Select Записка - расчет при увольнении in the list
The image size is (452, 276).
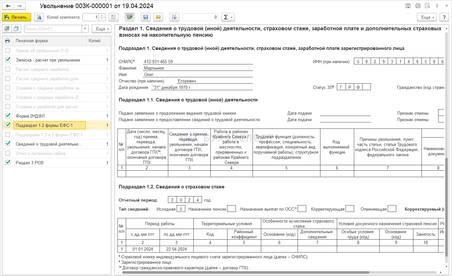point(48,60)
